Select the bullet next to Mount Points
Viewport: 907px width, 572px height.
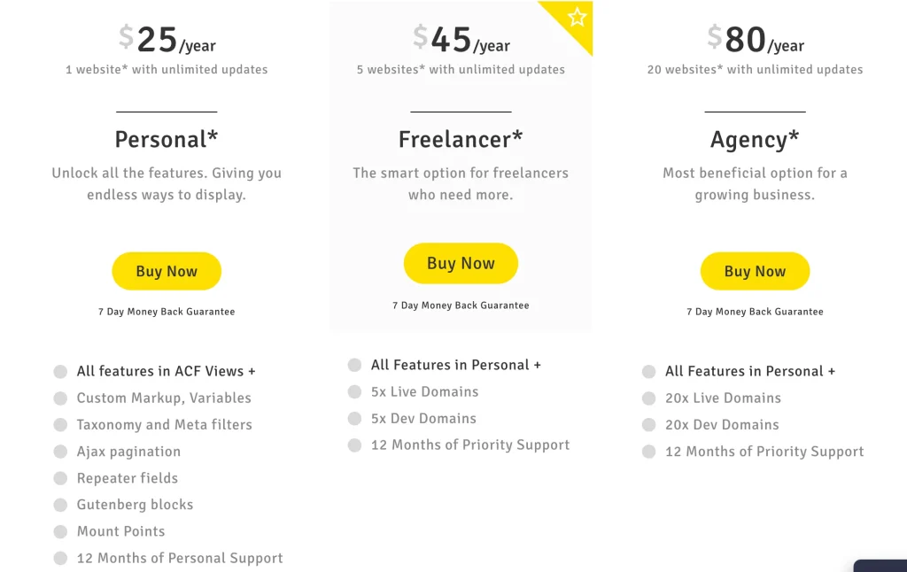(x=60, y=530)
